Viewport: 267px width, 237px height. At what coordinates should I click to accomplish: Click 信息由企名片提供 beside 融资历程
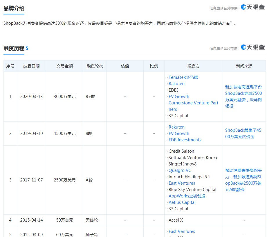(223, 49)
